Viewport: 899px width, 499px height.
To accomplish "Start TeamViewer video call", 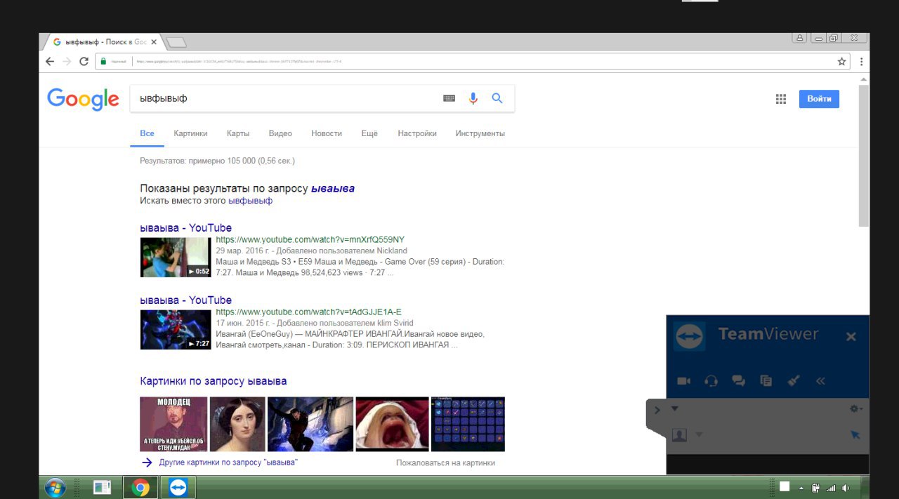I will [683, 381].
